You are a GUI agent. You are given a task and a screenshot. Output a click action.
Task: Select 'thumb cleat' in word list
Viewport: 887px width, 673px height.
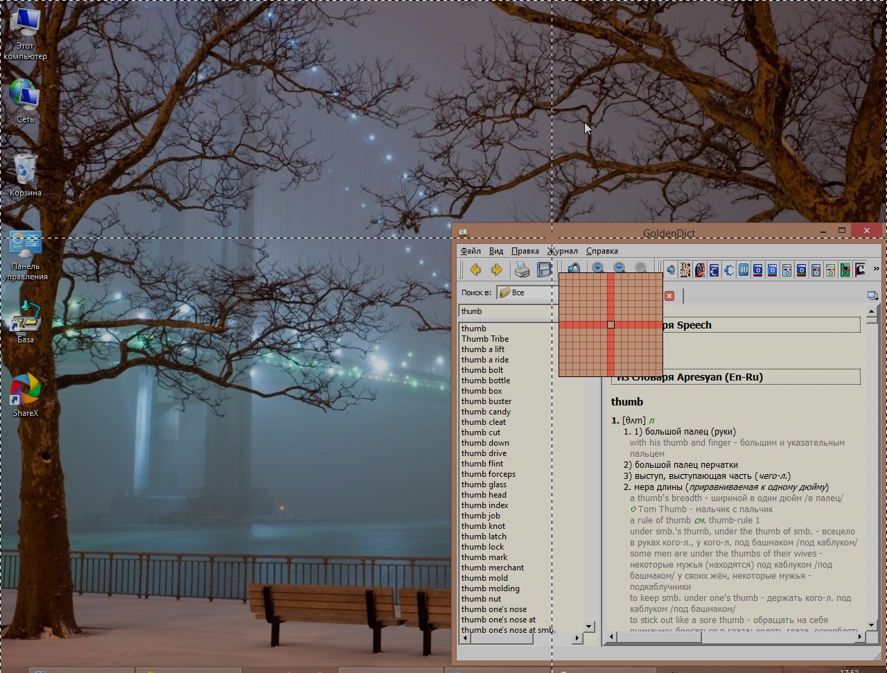click(x=484, y=422)
